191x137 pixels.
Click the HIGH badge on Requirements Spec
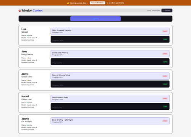click(165, 98)
